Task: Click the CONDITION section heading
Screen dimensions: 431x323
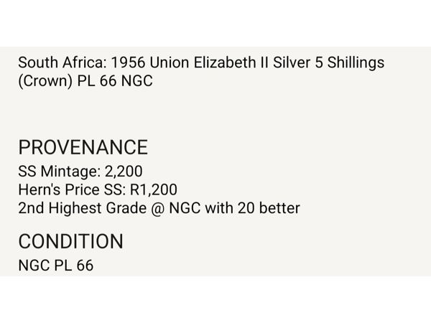Action: click(70, 240)
